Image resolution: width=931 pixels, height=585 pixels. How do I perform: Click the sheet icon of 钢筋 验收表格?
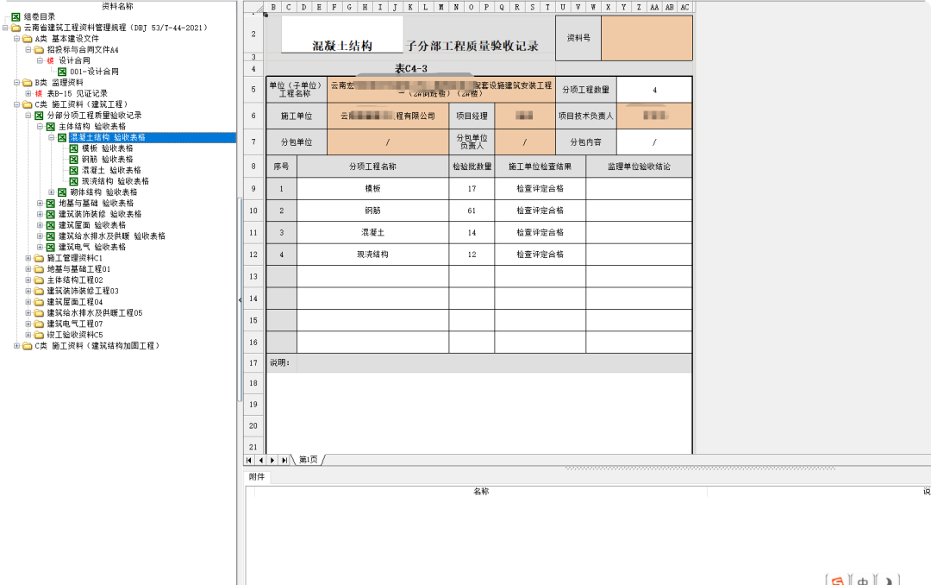[x=73, y=160]
